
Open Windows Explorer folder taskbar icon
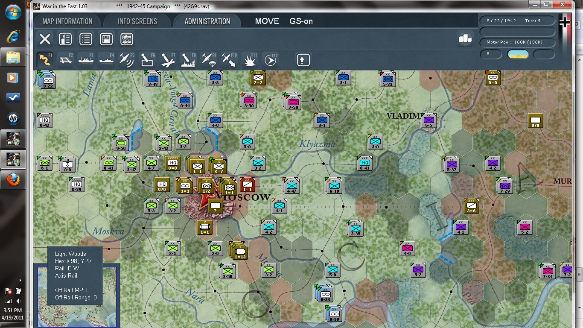click(13, 57)
